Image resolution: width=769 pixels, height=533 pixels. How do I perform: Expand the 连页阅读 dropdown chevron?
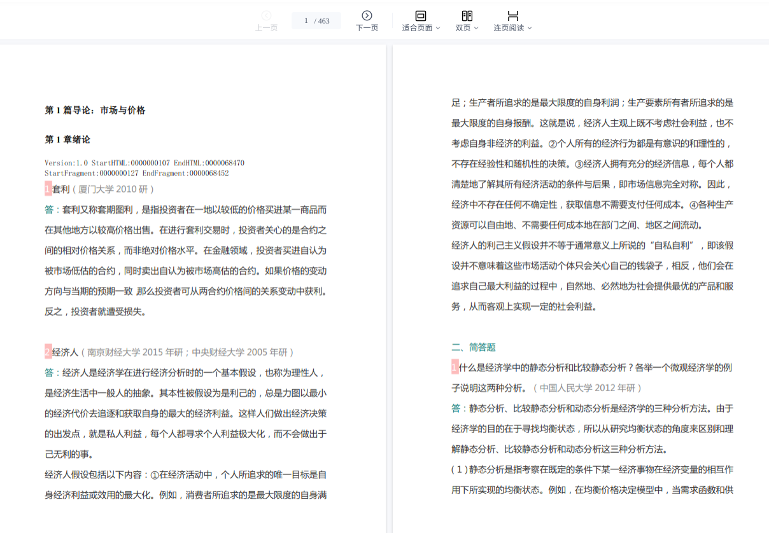pyautogui.click(x=530, y=28)
